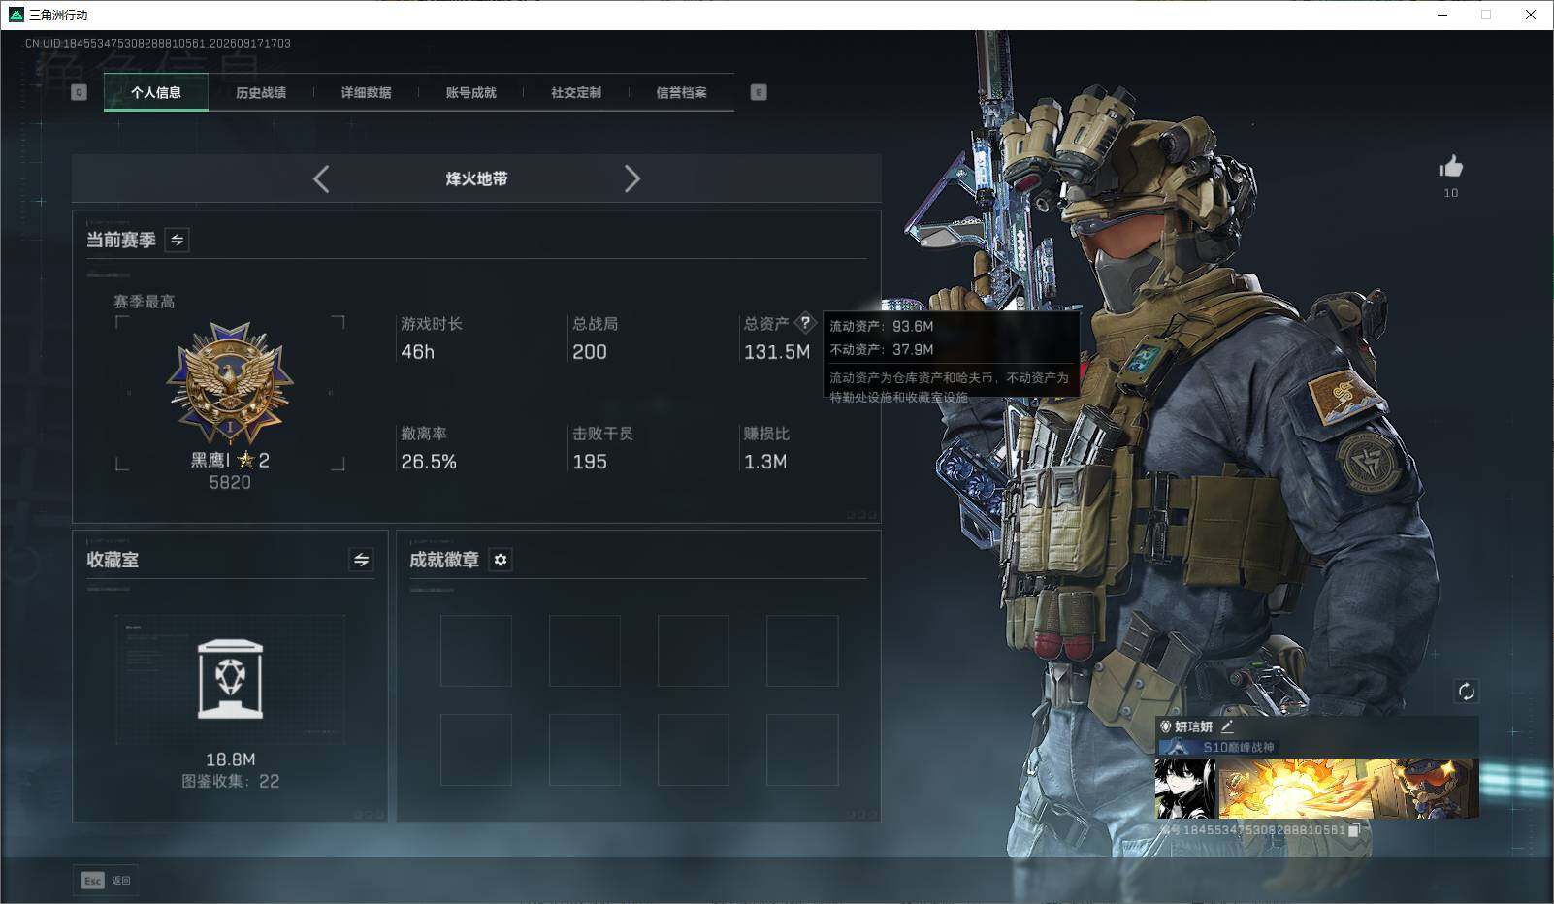Click the player name 妍珸妍
1554x904 pixels.
click(x=1194, y=726)
